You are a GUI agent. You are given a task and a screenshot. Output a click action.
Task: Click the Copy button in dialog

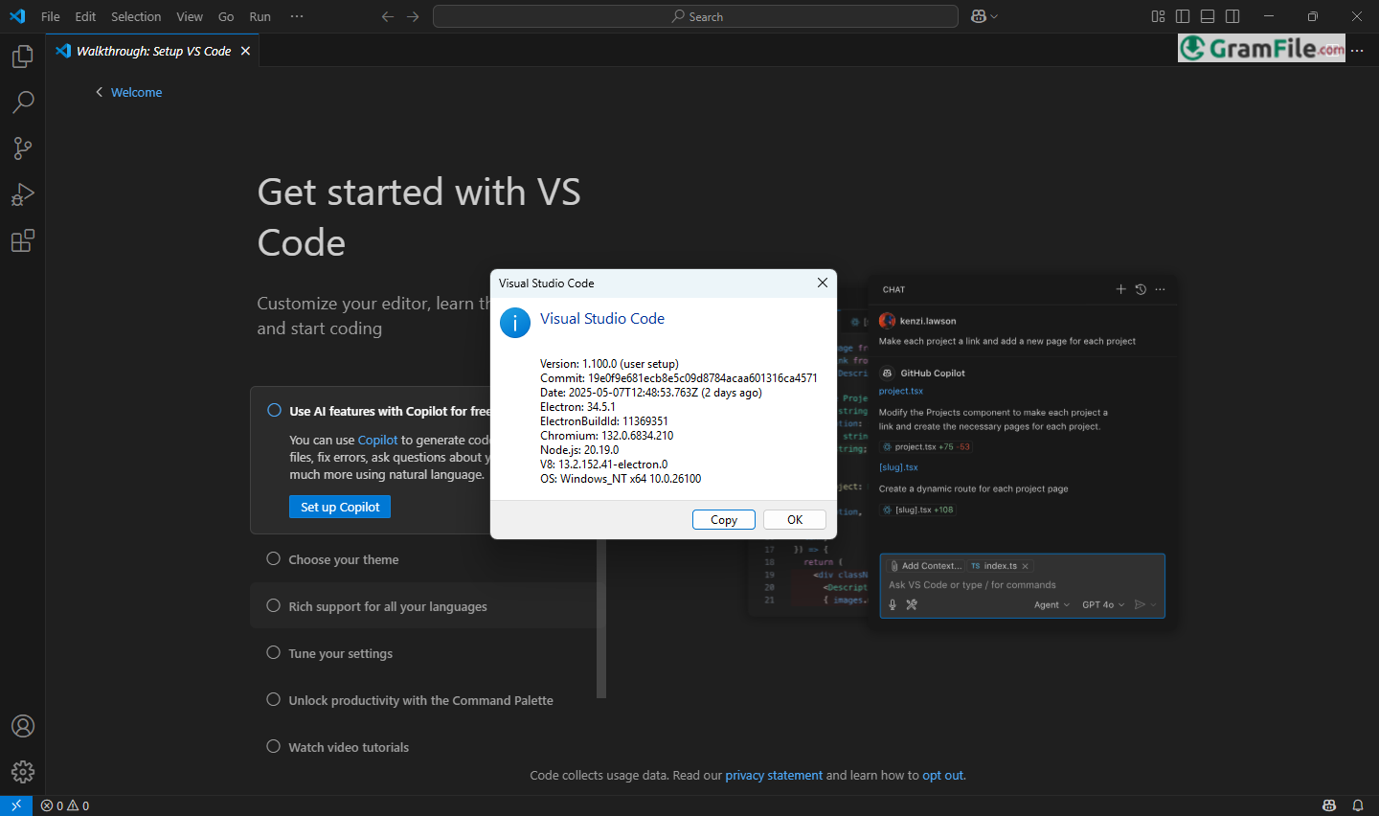724,519
